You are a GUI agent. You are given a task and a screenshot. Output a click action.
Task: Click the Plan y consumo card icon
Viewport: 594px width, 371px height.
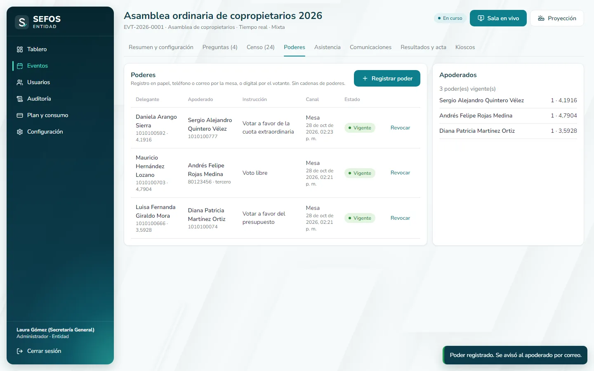pos(20,115)
